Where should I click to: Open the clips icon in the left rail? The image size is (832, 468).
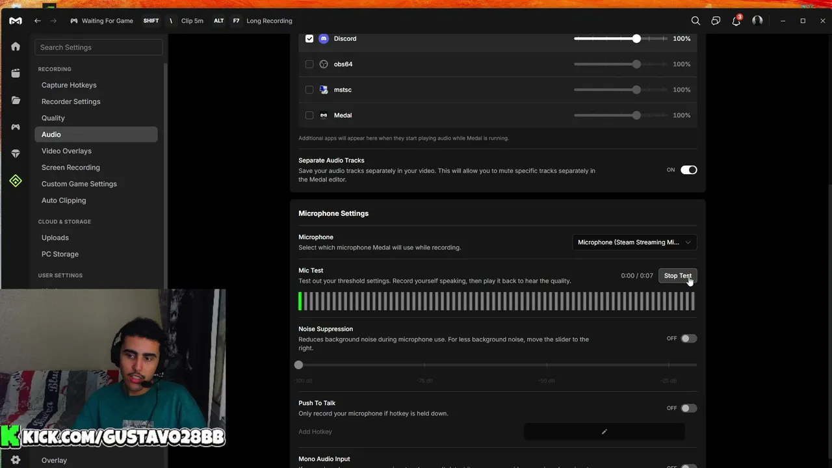(x=16, y=73)
